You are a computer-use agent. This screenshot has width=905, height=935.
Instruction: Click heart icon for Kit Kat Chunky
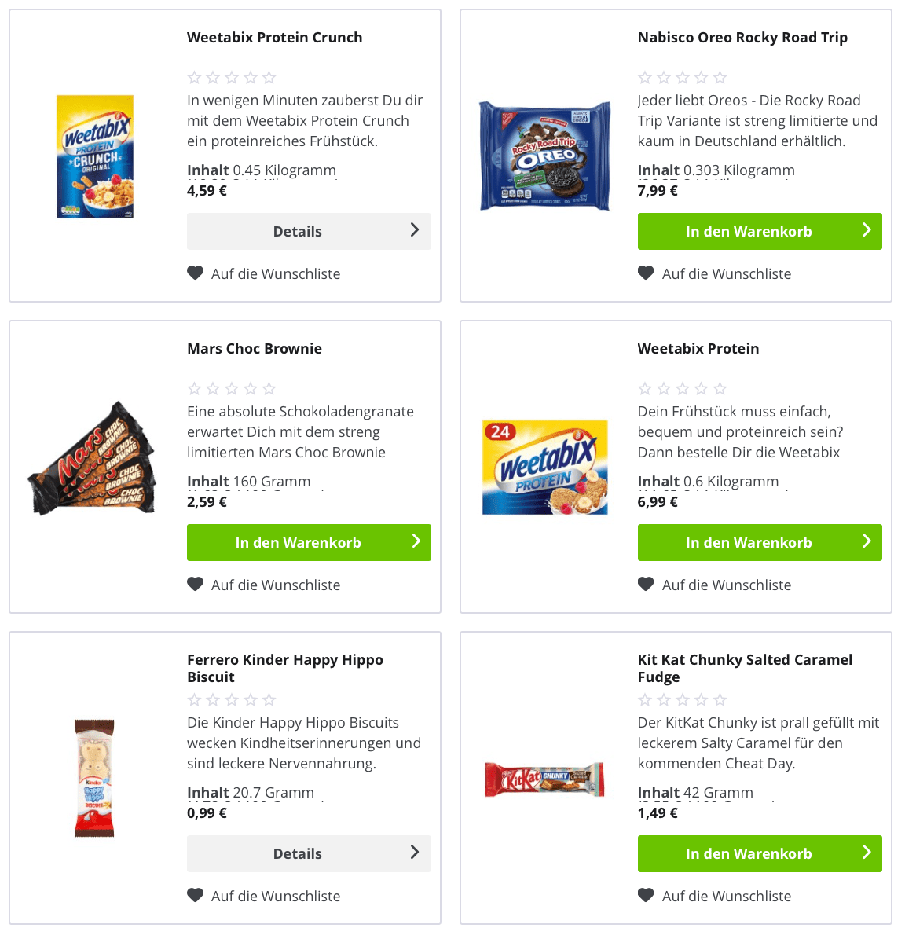[x=646, y=895]
